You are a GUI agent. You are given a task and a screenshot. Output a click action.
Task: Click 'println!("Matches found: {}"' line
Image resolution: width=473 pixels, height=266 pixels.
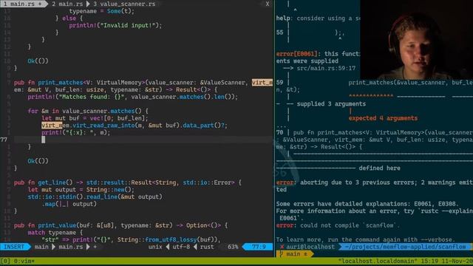click(133, 97)
